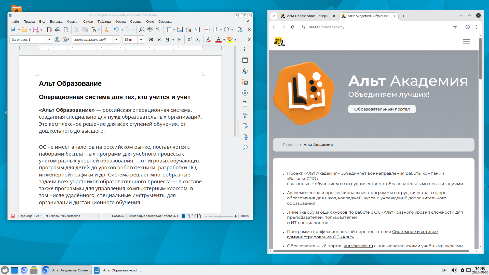
Task: Run the spelling check (abc) tool
Action: coord(150,30)
